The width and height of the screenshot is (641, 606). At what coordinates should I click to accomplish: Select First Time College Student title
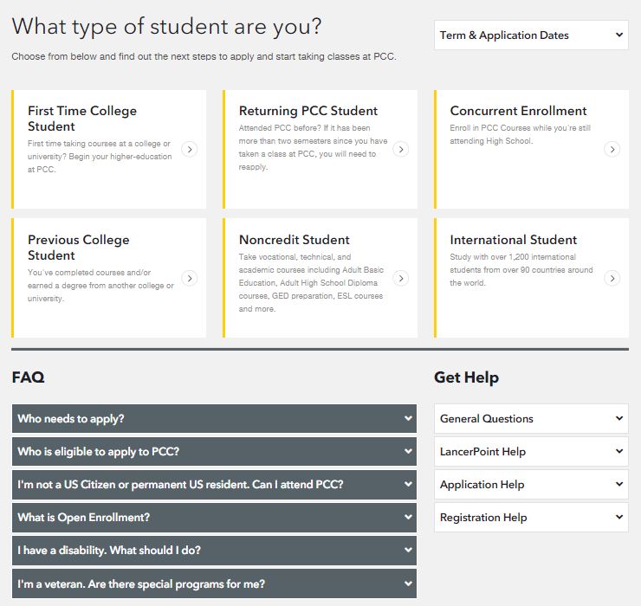coord(82,119)
